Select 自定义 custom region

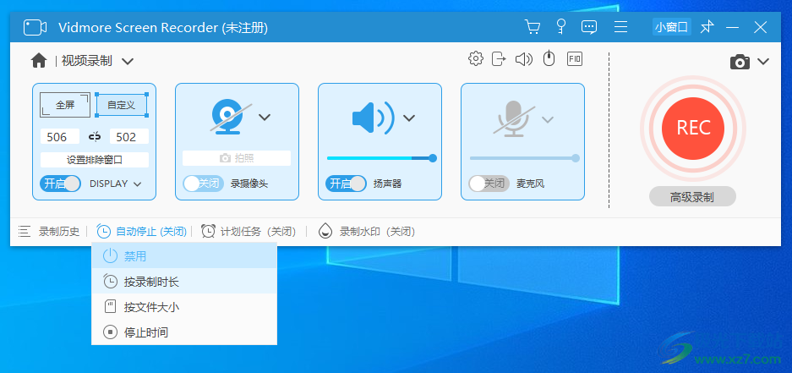coord(121,105)
